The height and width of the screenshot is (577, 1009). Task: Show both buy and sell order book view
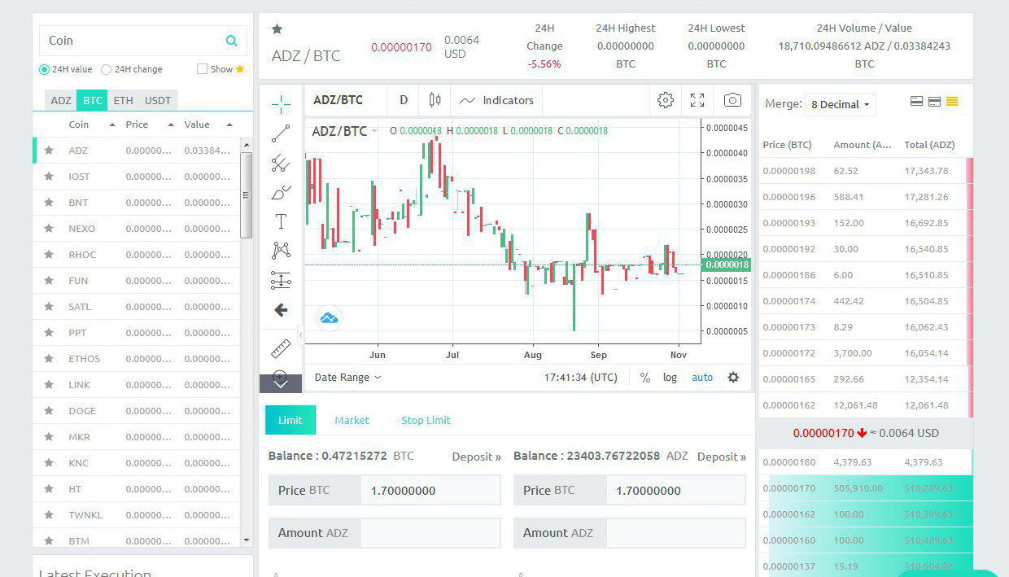coord(934,102)
